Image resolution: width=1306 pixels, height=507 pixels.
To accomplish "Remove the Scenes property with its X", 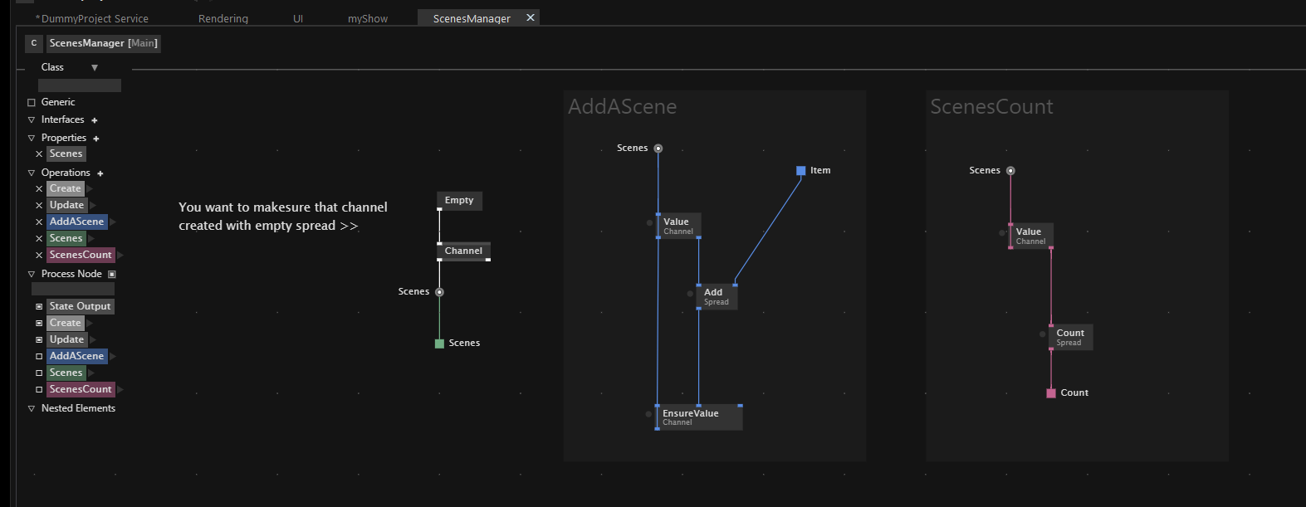I will (39, 154).
